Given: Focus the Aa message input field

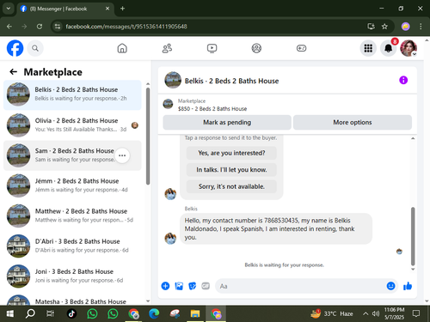Looking at the screenshot, I should point(298,286).
